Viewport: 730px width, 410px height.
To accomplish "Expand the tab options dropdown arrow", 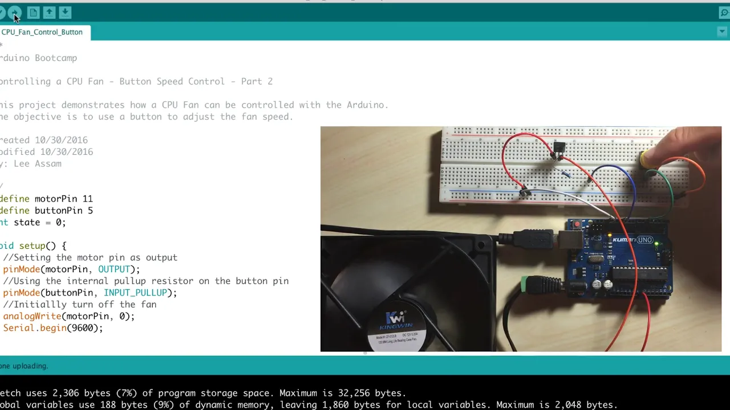I will pyautogui.click(x=722, y=32).
